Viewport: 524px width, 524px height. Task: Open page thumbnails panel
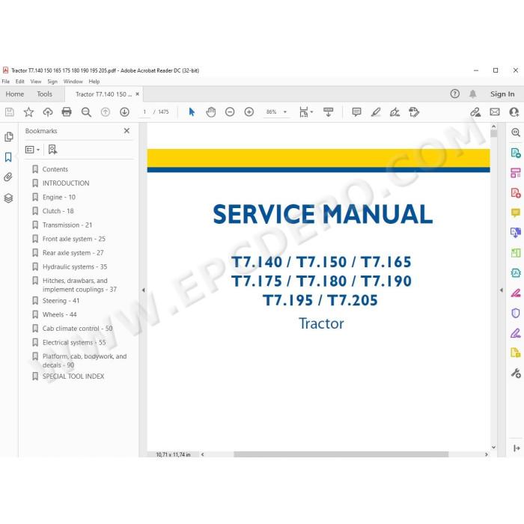pyautogui.click(x=9, y=137)
